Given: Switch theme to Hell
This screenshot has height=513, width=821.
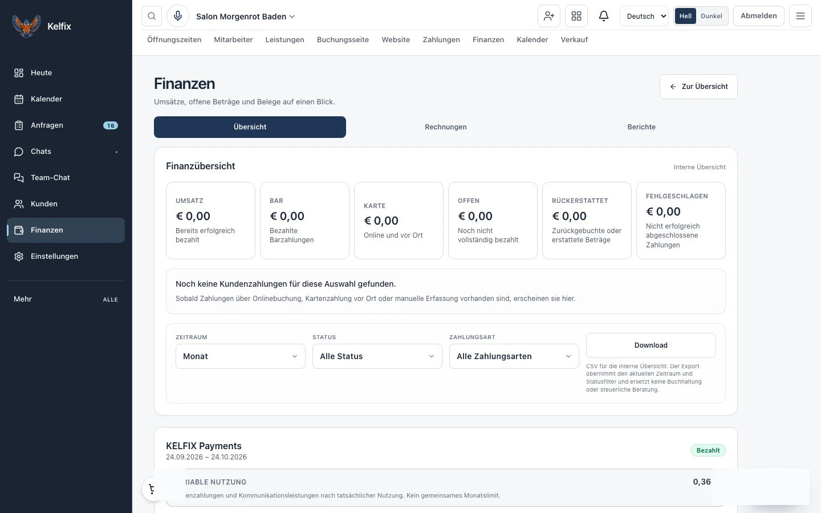Looking at the screenshot, I should click(x=685, y=16).
